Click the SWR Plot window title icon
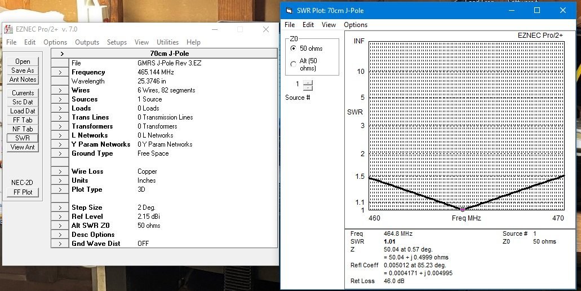 (x=289, y=11)
